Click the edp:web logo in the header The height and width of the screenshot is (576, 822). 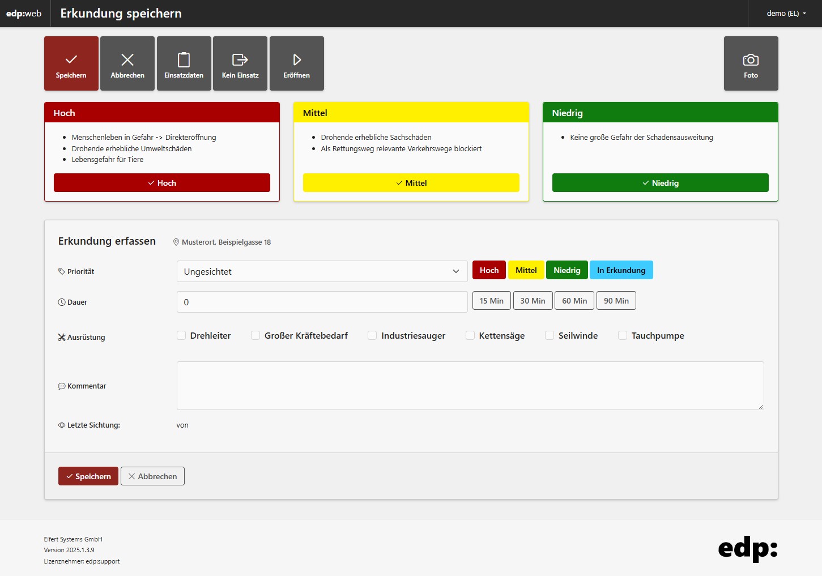coord(24,14)
